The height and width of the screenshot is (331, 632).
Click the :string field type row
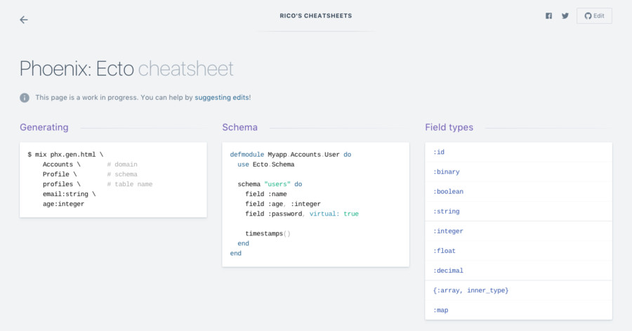coord(518,211)
